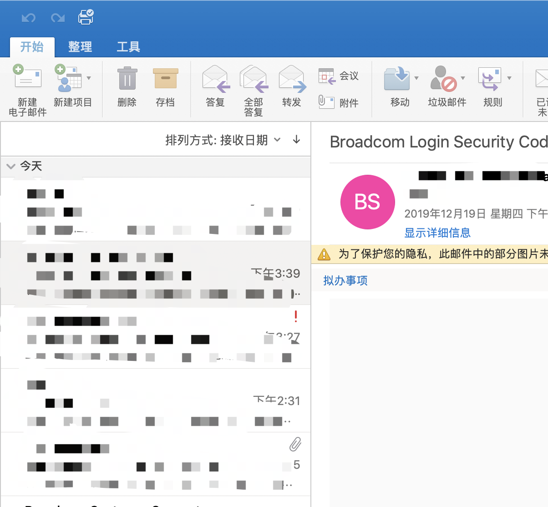Viewport: 548px width, 507px height.
Task: Delete the message with 删除 trash icon
Action: pyautogui.click(x=127, y=87)
